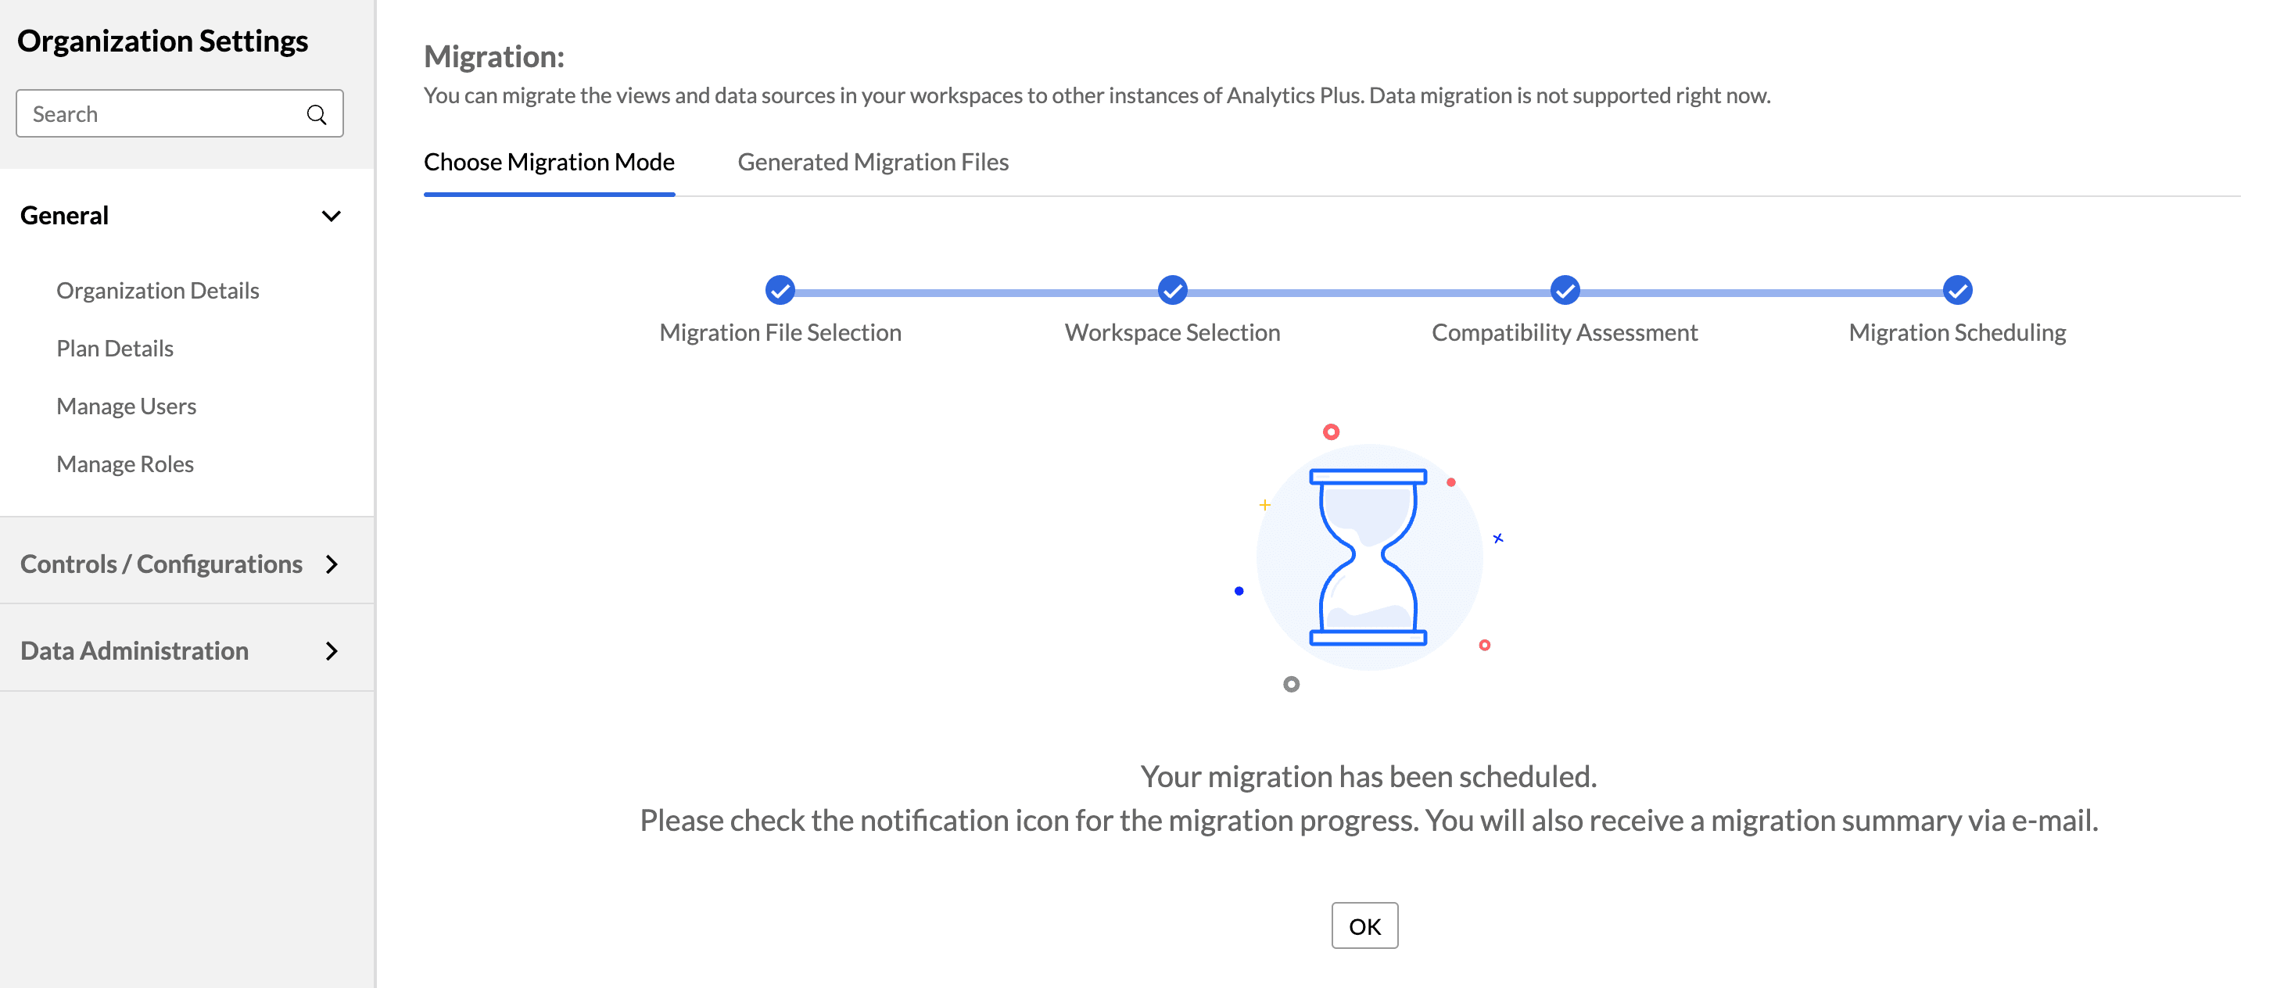The height and width of the screenshot is (988, 2291).
Task: Switch to Choose Migration Mode tab
Action: point(549,162)
